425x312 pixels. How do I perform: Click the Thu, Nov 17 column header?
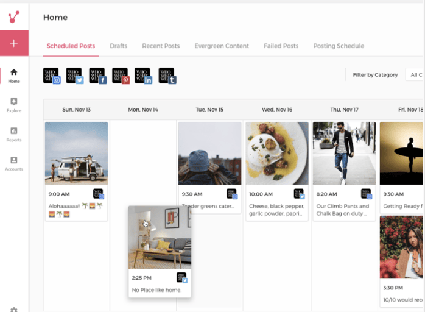click(344, 110)
